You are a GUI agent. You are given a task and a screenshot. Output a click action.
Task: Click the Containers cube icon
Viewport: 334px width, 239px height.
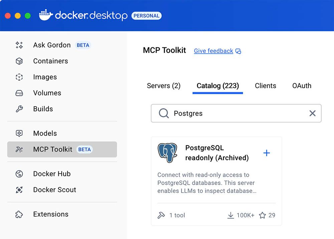pyautogui.click(x=19, y=61)
